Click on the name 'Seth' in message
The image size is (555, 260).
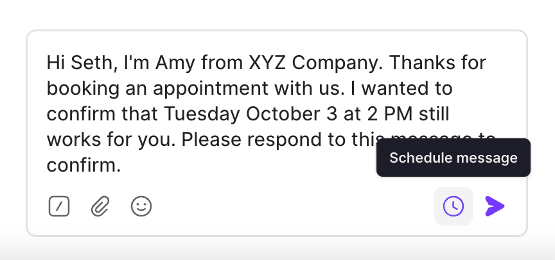[x=85, y=64]
